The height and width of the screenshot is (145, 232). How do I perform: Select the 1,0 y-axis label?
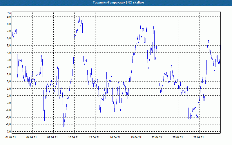[9, 74]
